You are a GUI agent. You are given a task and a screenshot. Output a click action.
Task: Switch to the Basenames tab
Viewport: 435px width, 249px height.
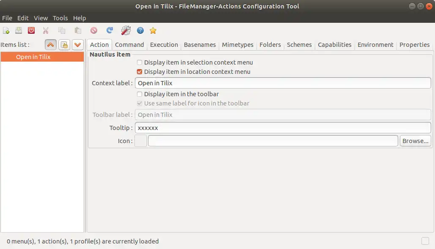tap(200, 45)
